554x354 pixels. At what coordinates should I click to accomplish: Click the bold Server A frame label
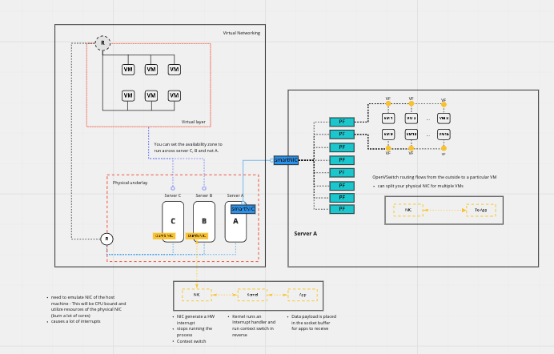306,233
